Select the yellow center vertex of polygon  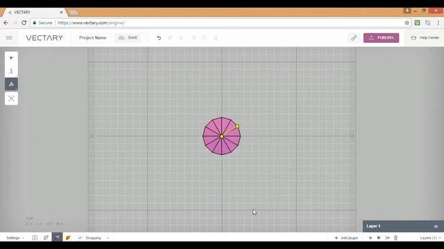pyautogui.click(x=222, y=136)
